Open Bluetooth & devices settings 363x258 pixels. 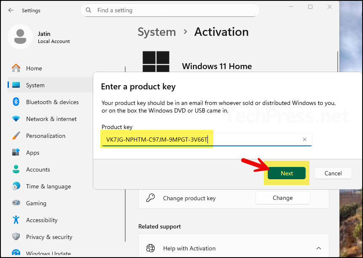click(52, 102)
